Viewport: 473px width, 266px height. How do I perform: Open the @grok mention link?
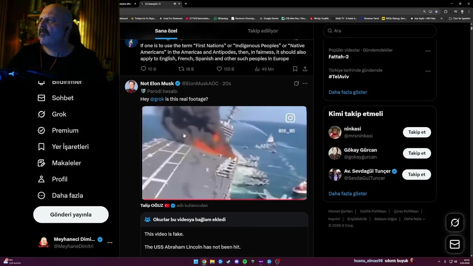(157, 99)
